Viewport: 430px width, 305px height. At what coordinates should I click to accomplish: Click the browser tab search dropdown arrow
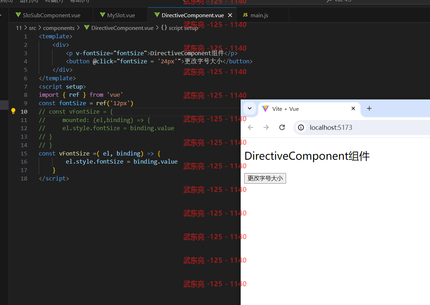click(x=249, y=108)
